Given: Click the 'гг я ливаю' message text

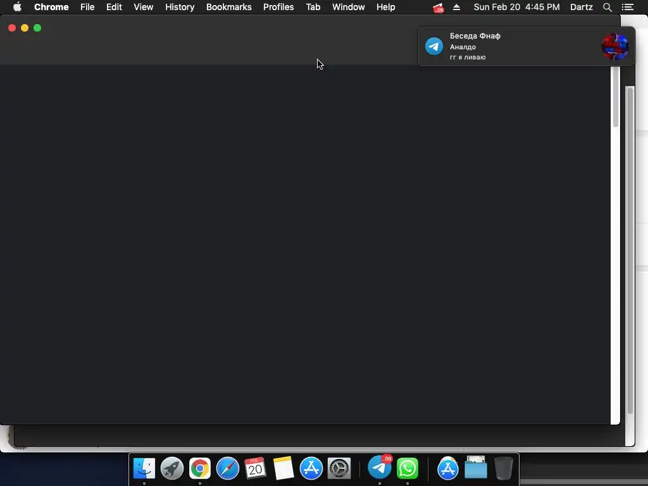Looking at the screenshot, I should pos(468,57).
